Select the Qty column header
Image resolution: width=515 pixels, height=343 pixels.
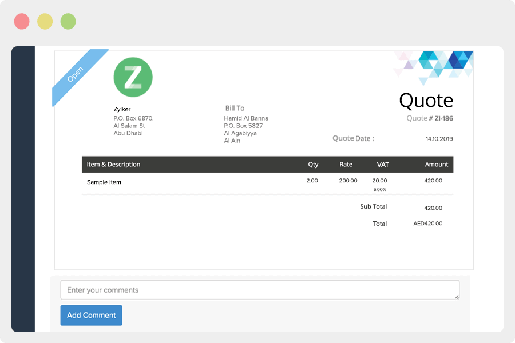312,165
